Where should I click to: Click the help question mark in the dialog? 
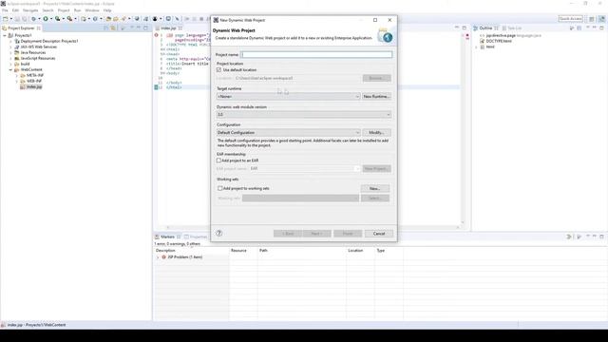tap(219, 233)
